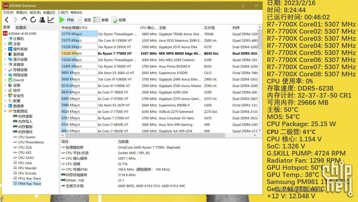Viewport: 358px width, 202px height.
Task: Expand the 显示设备 tree node
Action: 5,59
